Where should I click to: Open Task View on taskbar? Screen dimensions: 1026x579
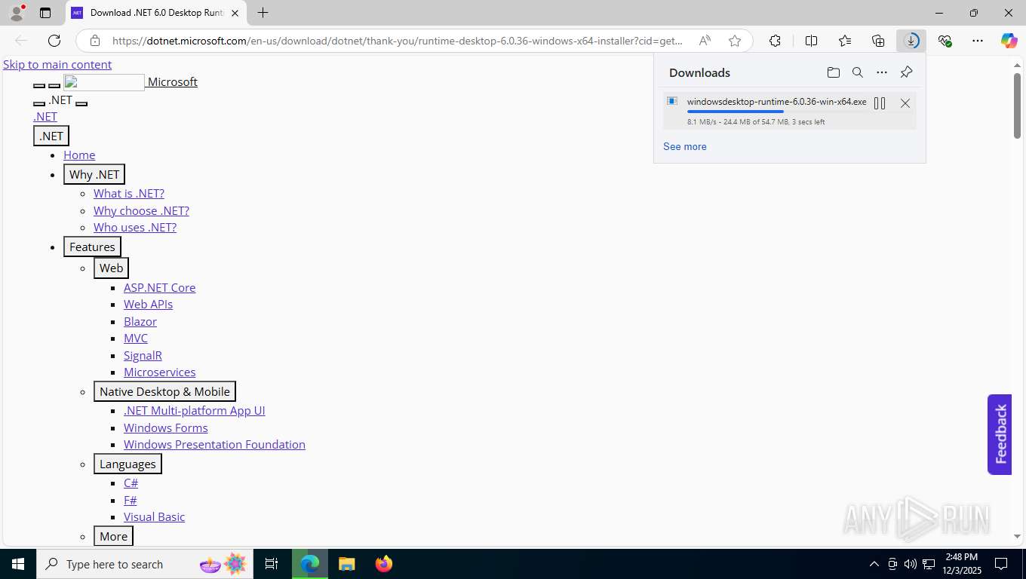tap(272, 564)
